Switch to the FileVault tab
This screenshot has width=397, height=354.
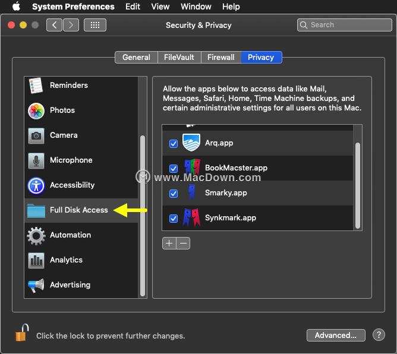tap(179, 57)
